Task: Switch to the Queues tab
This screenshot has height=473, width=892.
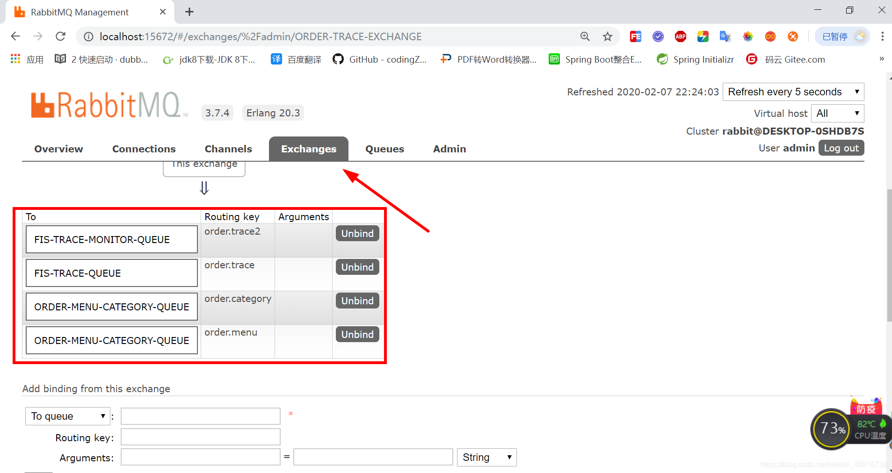Action: pyautogui.click(x=384, y=149)
